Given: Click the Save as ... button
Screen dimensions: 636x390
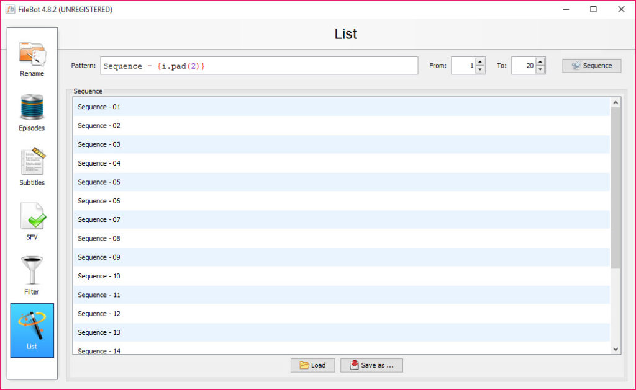Looking at the screenshot, I should (x=371, y=365).
